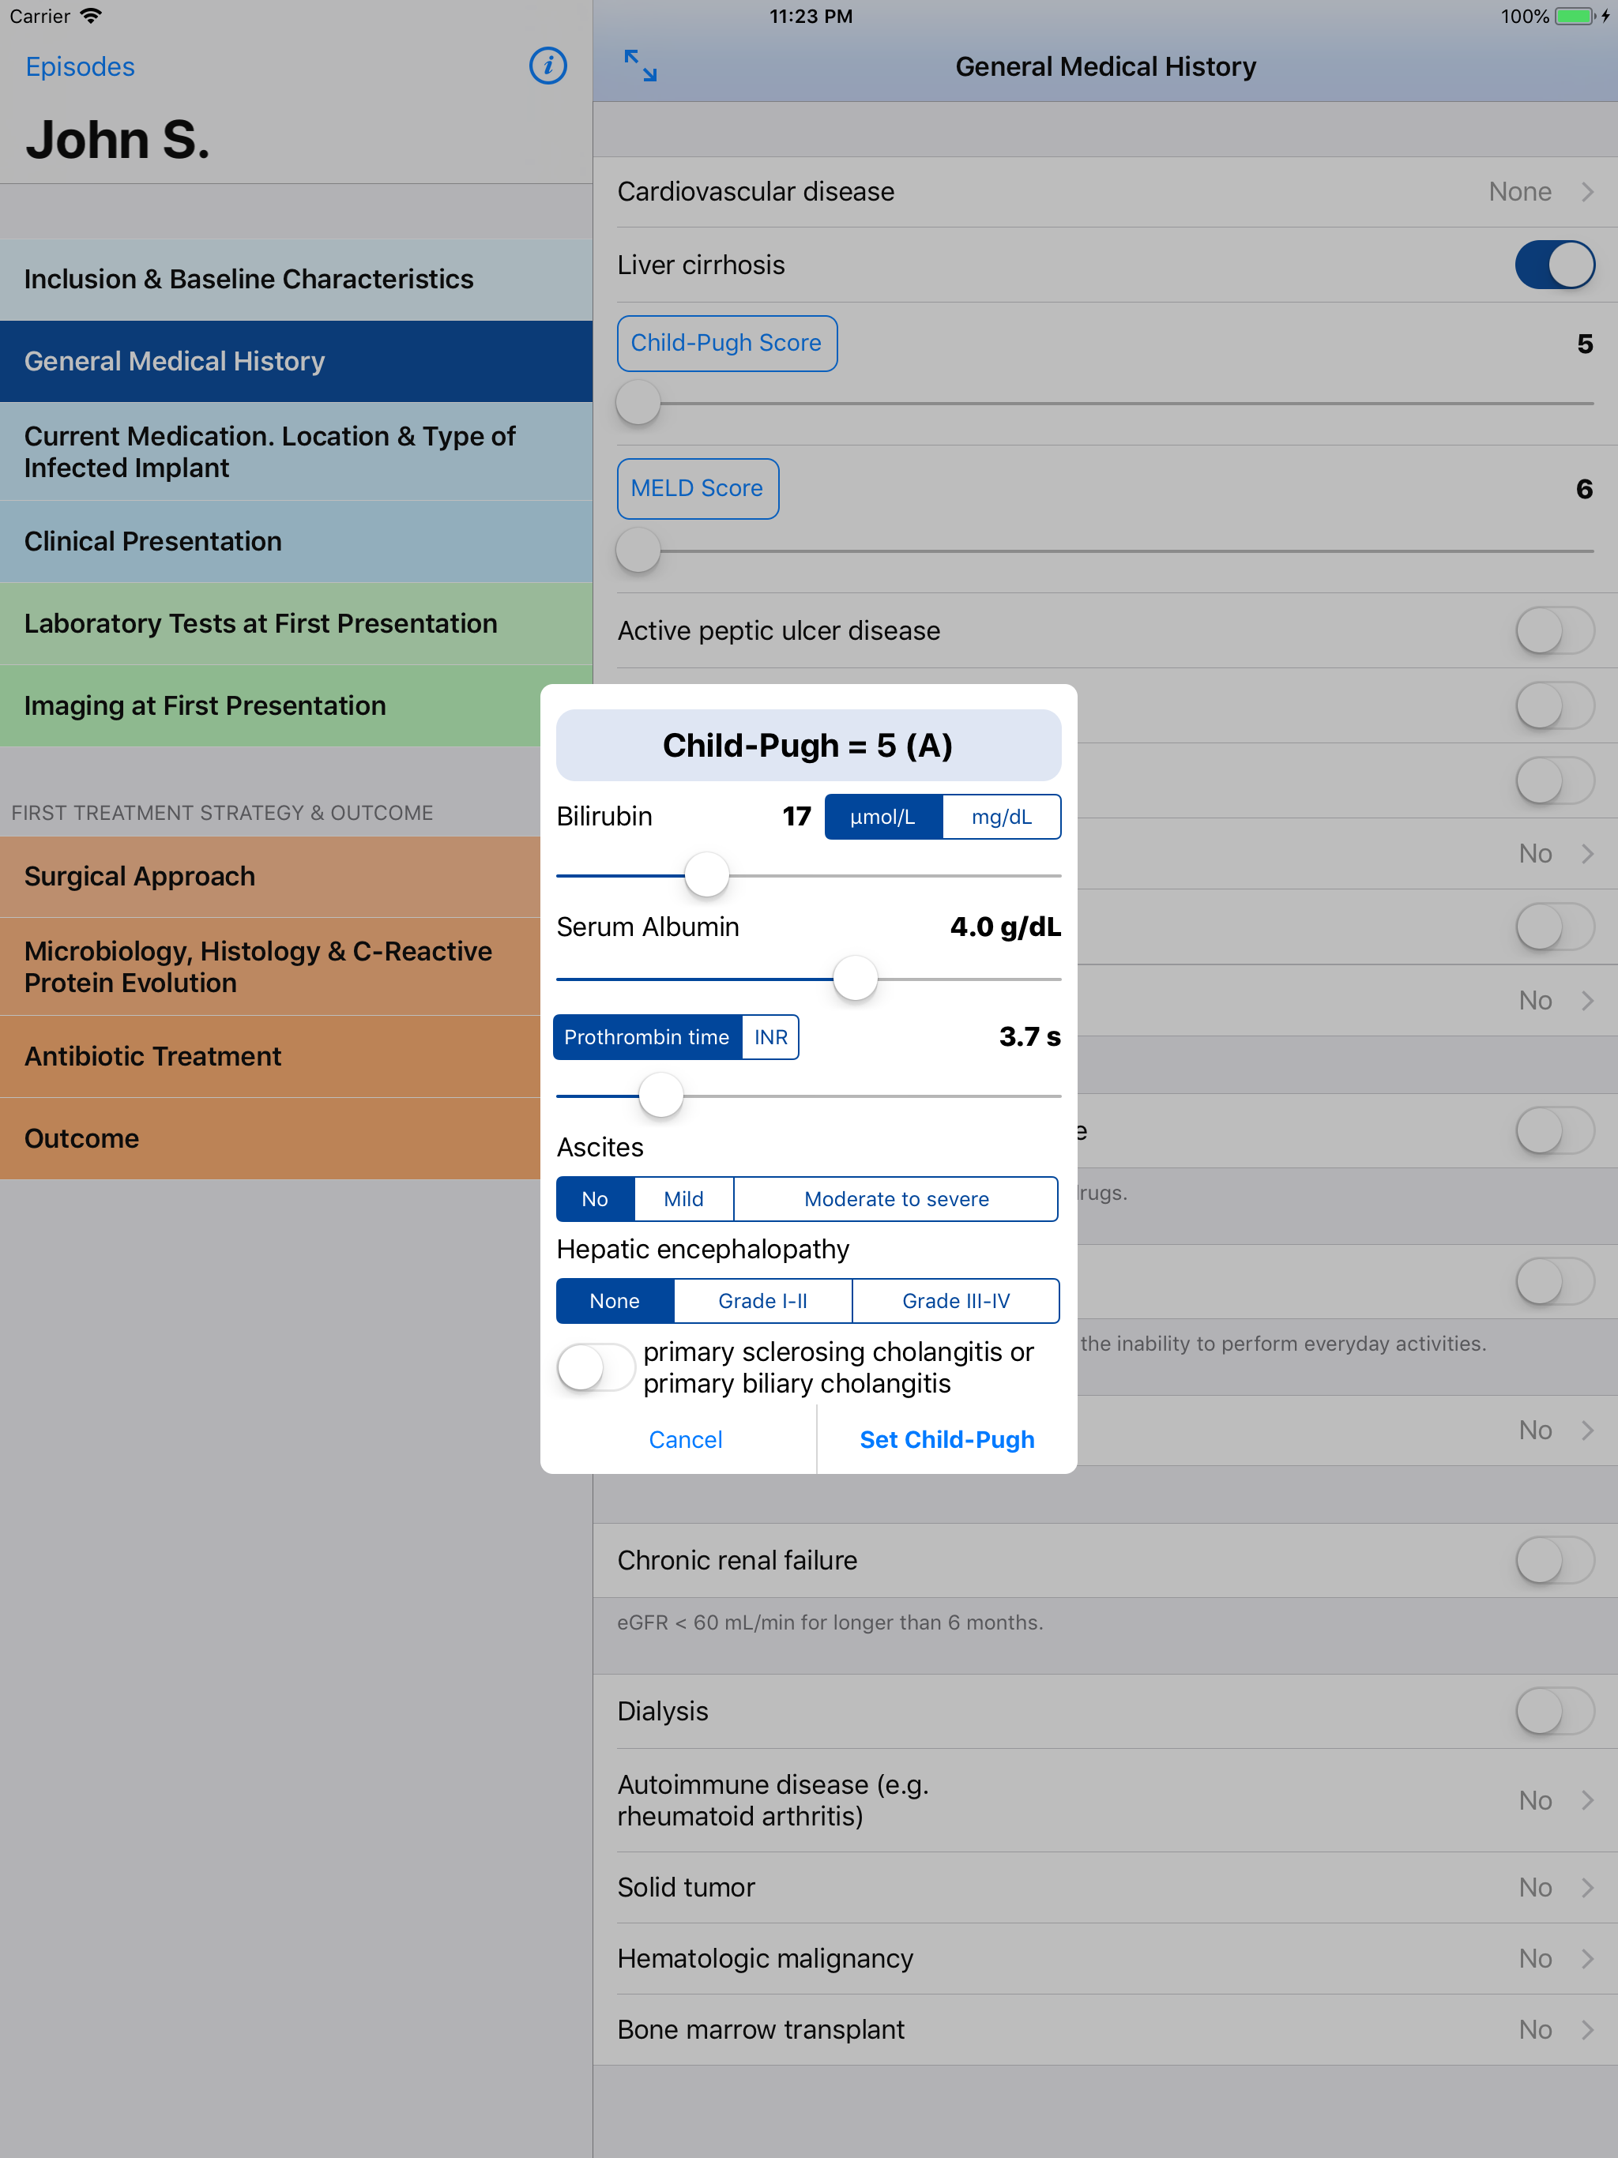Enable primary sclerosing cholangitis toggle

(x=595, y=1368)
